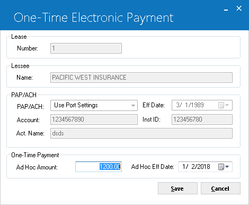
Task: Click the day part of Ad Hoc Eff Date
Action: pos(193,167)
